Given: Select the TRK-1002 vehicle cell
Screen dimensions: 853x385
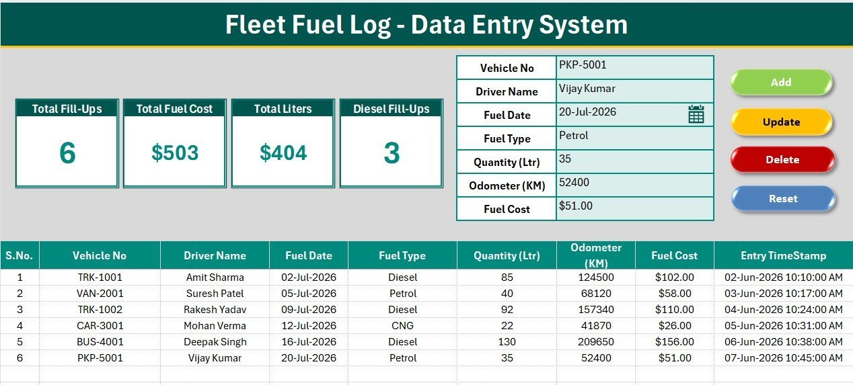Looking at the screenshot, I should (100, 309).
